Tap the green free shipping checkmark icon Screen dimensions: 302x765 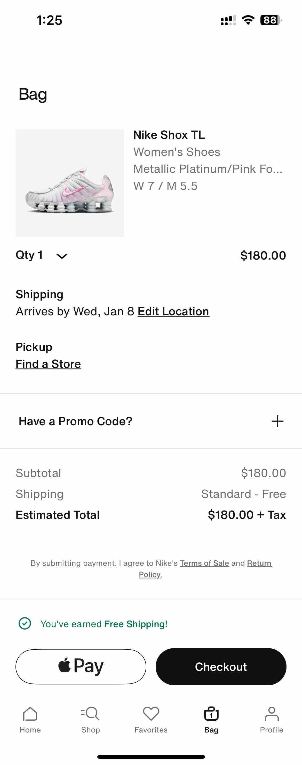(x=25, y=623)
